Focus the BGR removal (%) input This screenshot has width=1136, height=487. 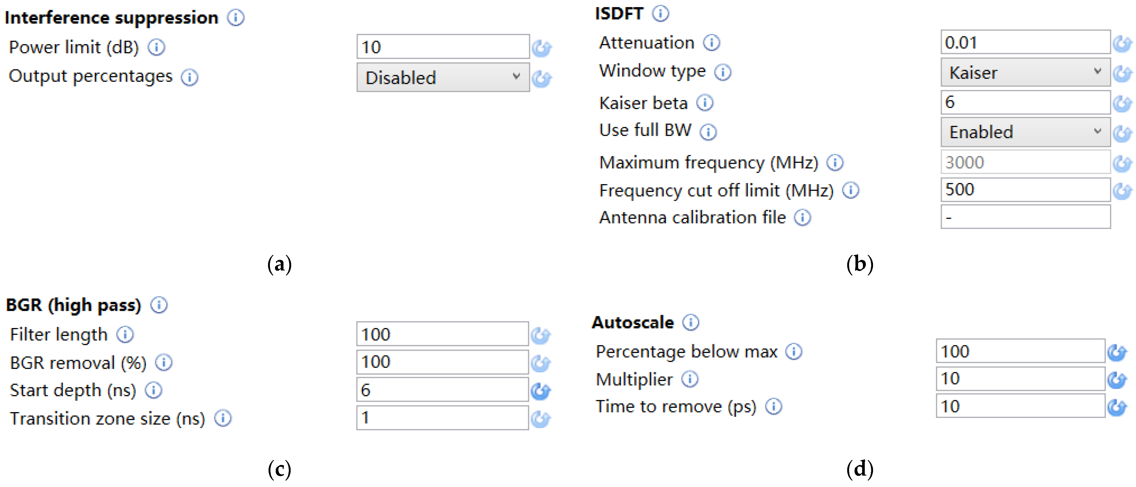pos(442,362)
